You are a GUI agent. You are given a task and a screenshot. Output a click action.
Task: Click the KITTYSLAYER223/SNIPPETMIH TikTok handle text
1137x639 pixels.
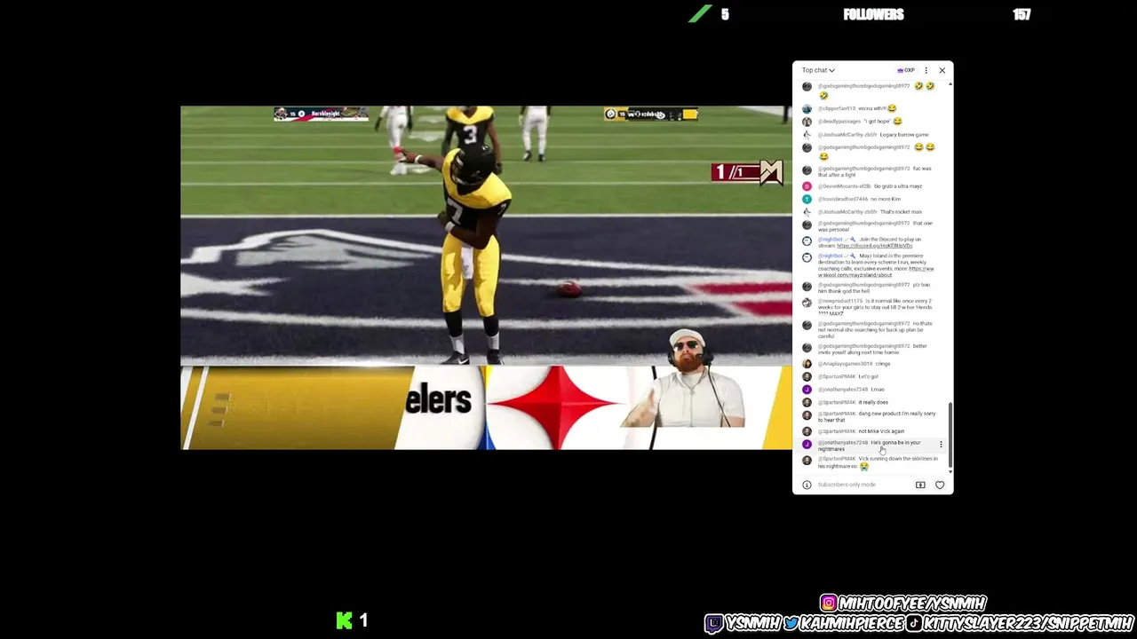(x=1028, y=624)
